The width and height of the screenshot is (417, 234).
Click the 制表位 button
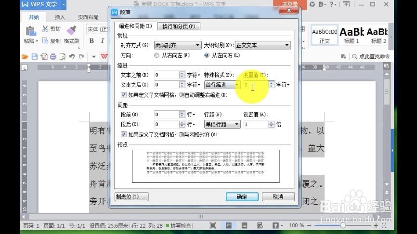[131, 197]
